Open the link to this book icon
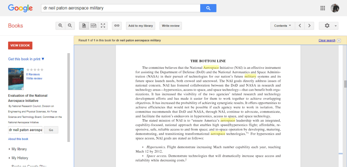 pos(117,26)
